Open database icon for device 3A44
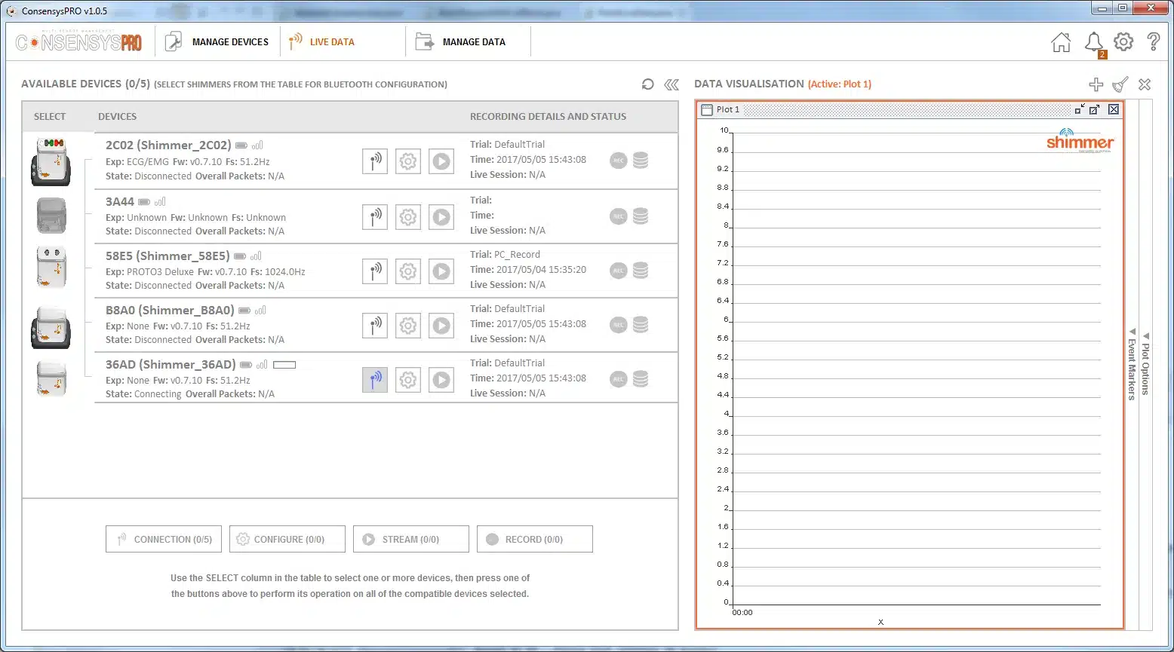The image size is (1174, 652). [641, 216]
